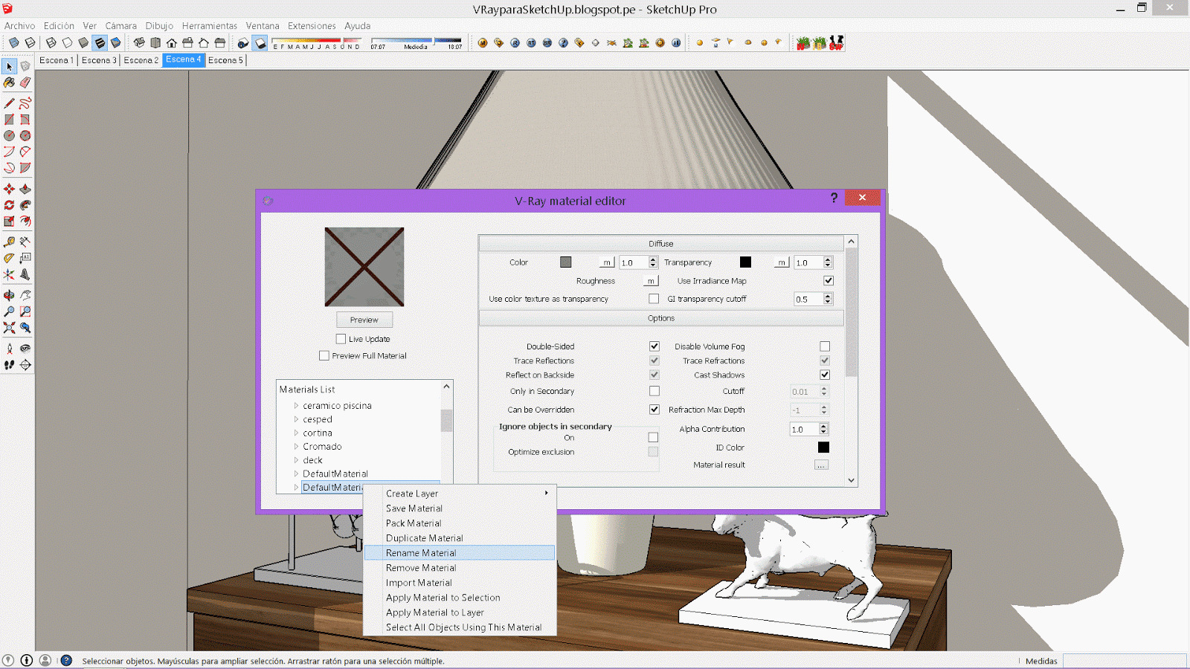This screenshot has width=1190, height=669.
Task: Open the Roughness texture map with the m button
Action: point(651,280)
